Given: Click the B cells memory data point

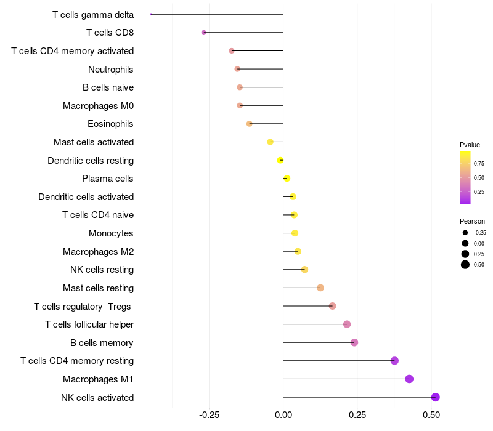Looking at the screenshot, I should 354,342.
